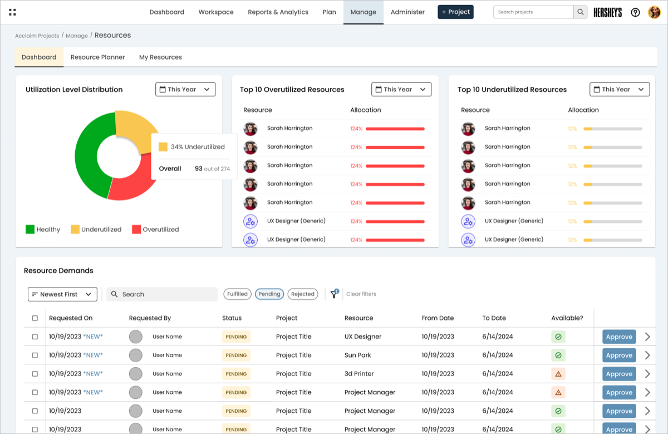Switch to the Resource Planner tab
Image resolution: width=668 pixels, height=434 pixels.
point(97,57)
